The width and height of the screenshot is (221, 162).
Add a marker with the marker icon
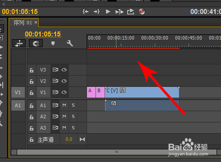pos(53,44)
